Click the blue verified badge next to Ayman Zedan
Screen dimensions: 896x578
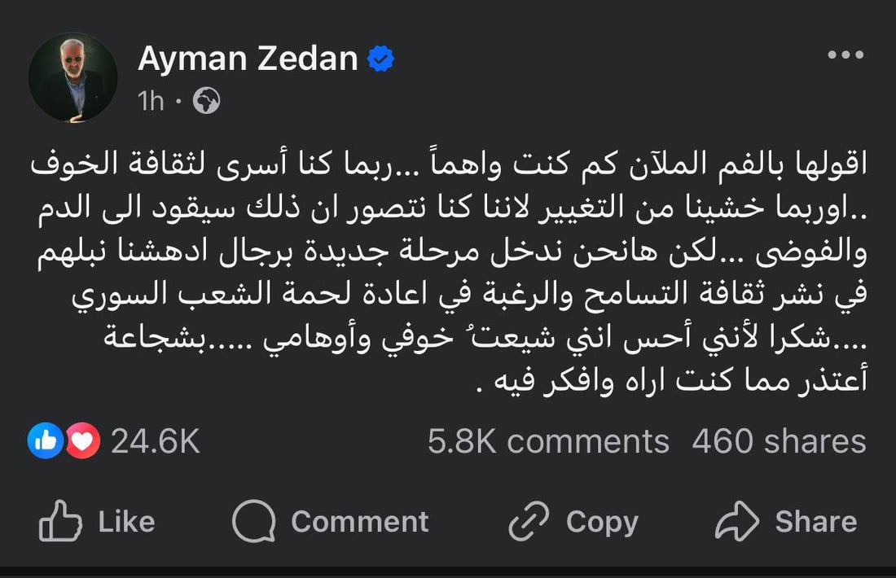click(x=380, y=57)
